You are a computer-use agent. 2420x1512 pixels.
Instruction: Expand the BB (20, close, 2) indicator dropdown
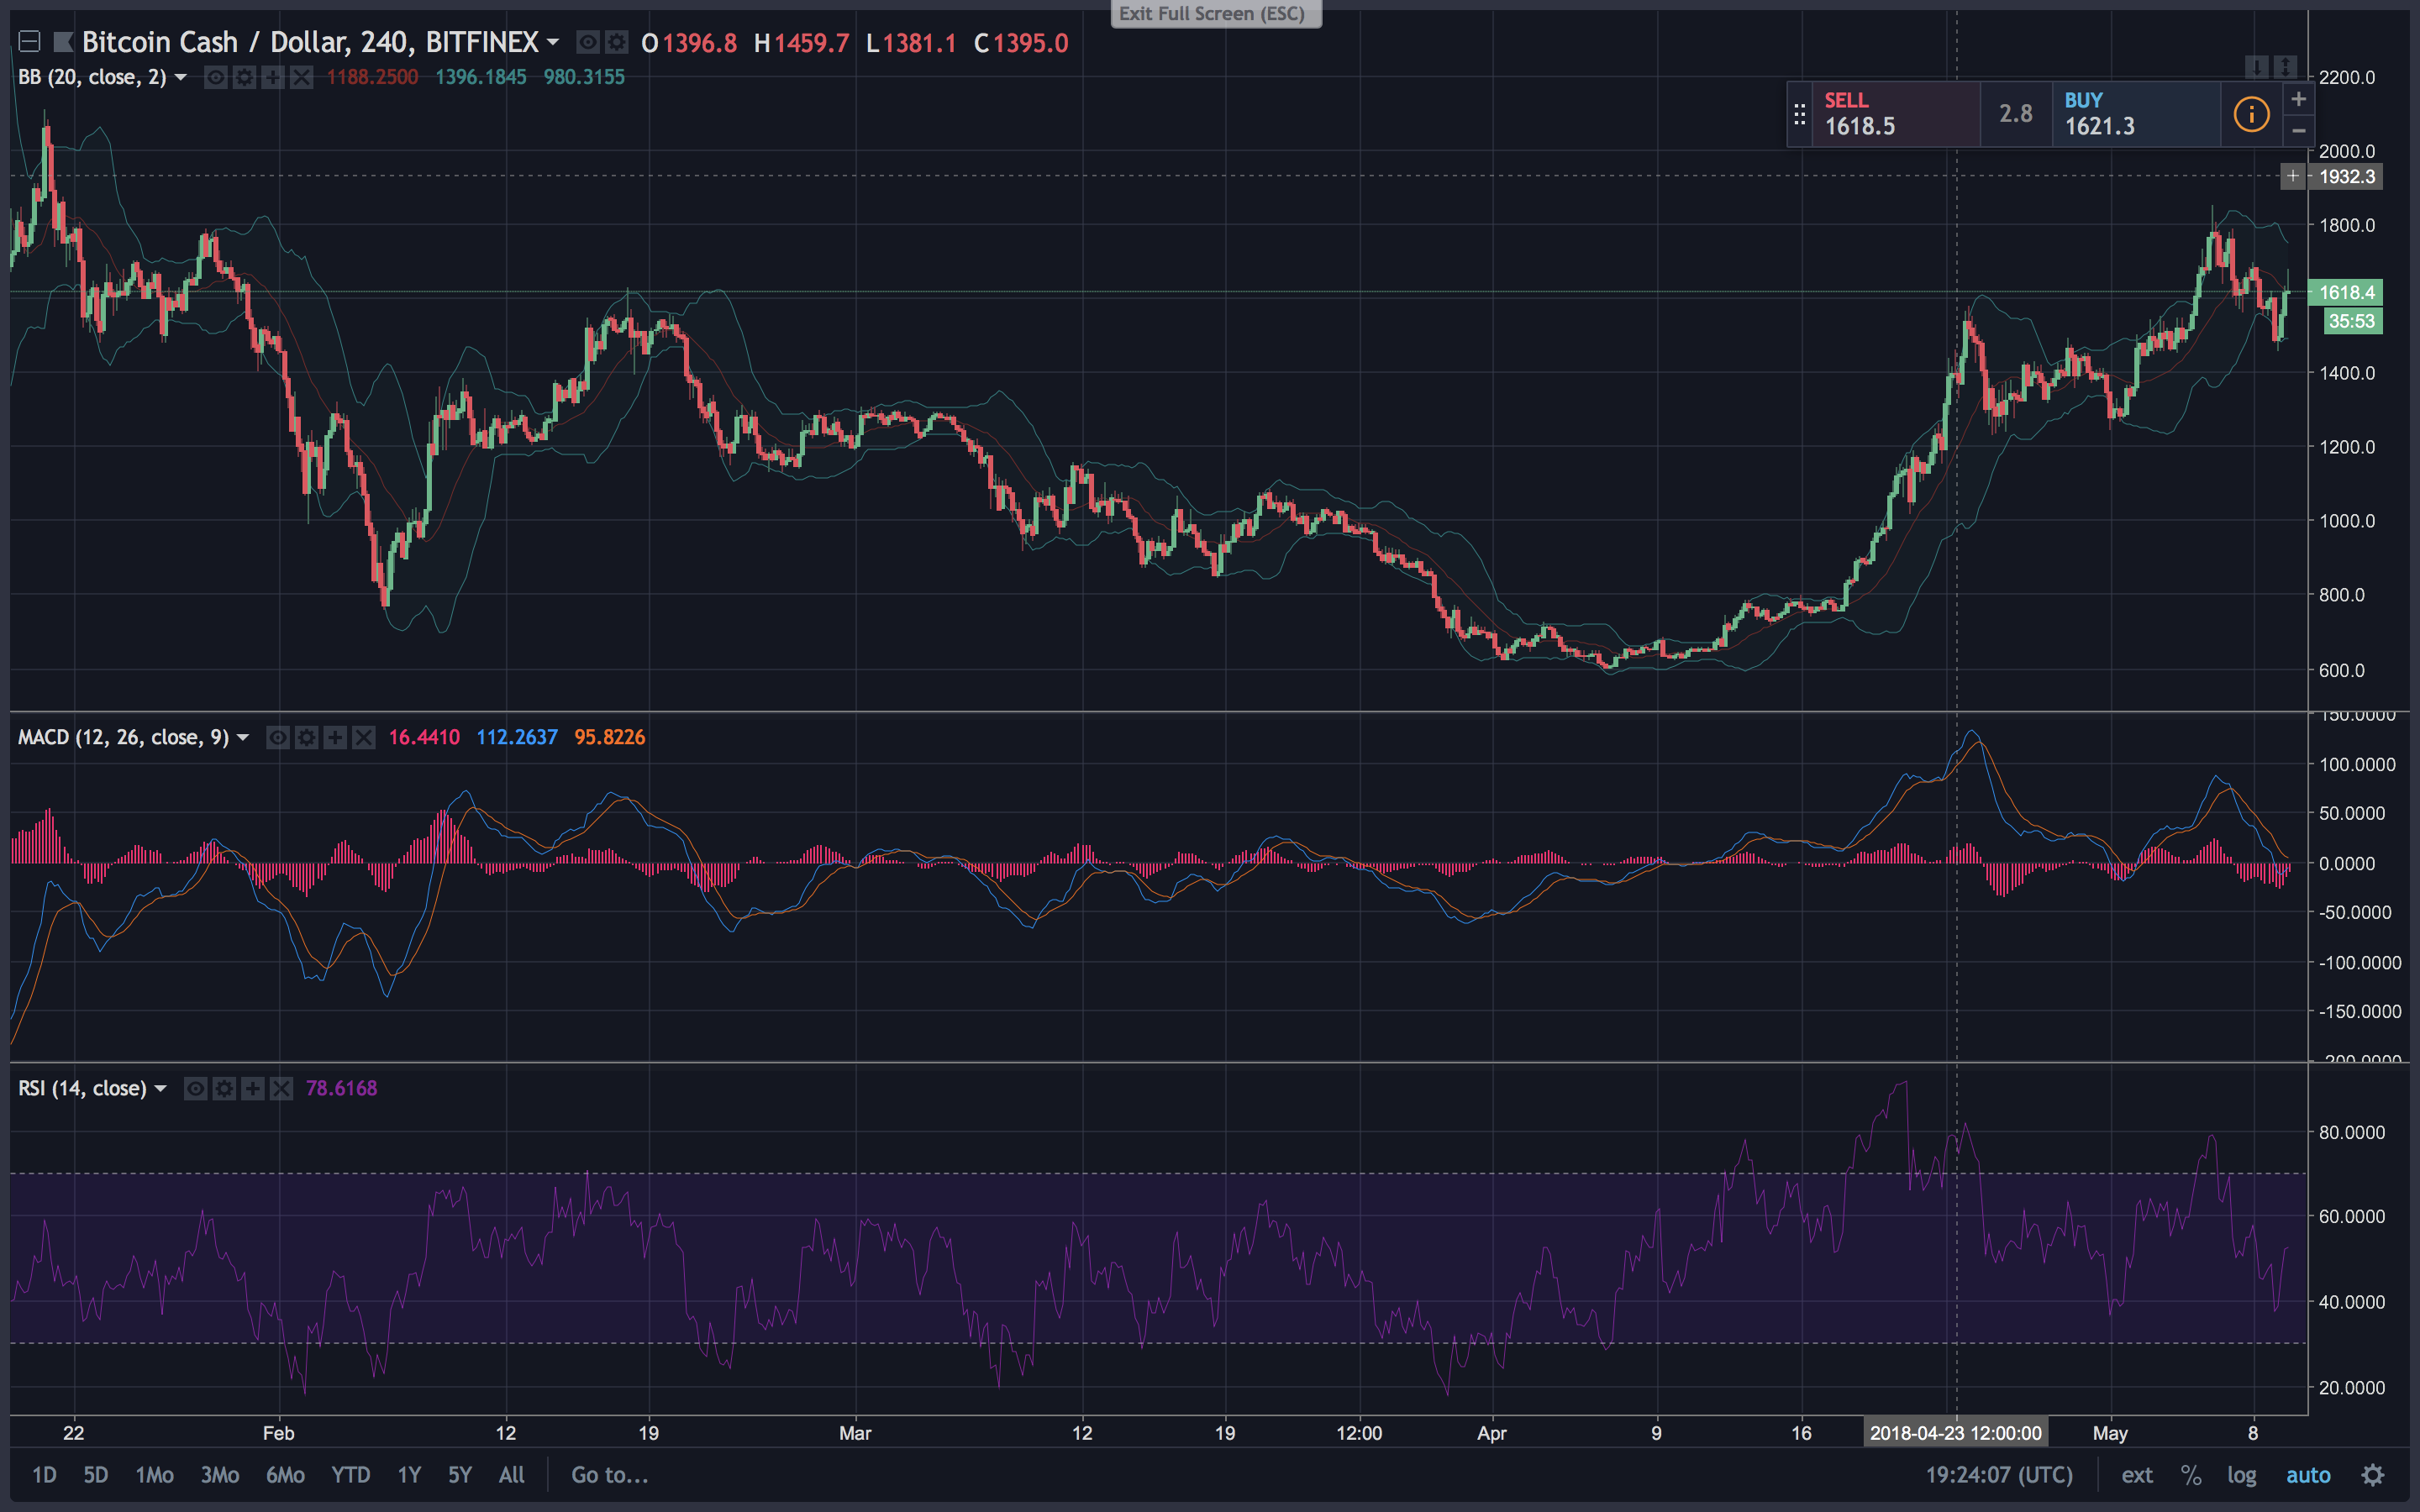tap(181, 77)
